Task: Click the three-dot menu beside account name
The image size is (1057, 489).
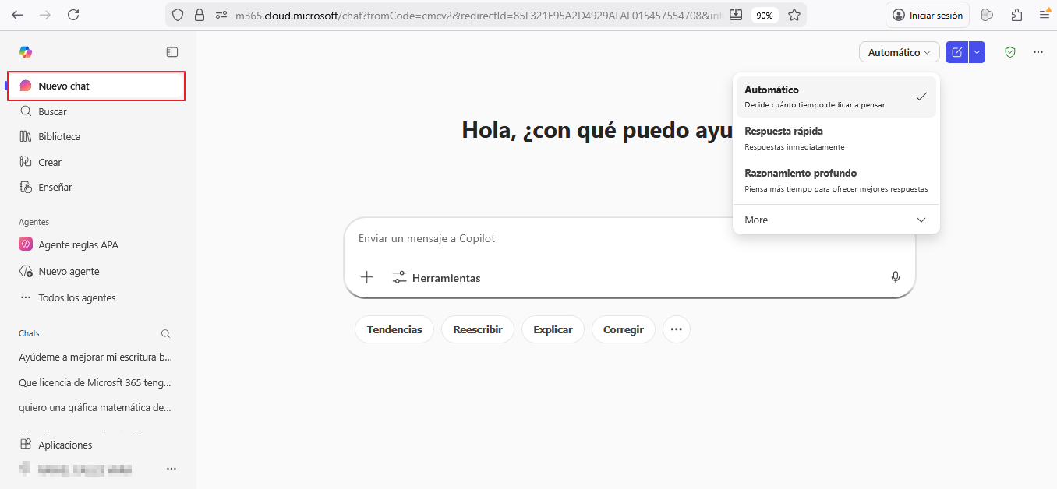Action: 171,469
